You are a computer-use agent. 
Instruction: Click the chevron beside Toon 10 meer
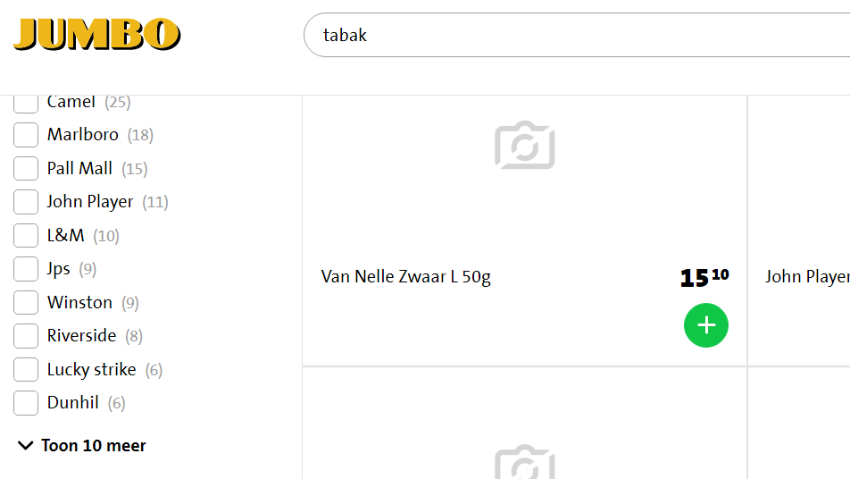coord(26,445)
